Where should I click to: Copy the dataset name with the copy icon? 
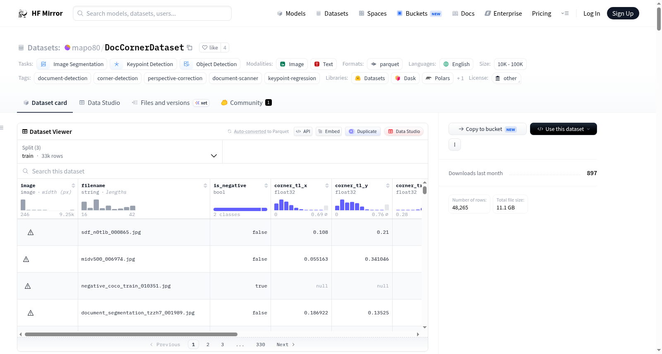coord(189,48)
